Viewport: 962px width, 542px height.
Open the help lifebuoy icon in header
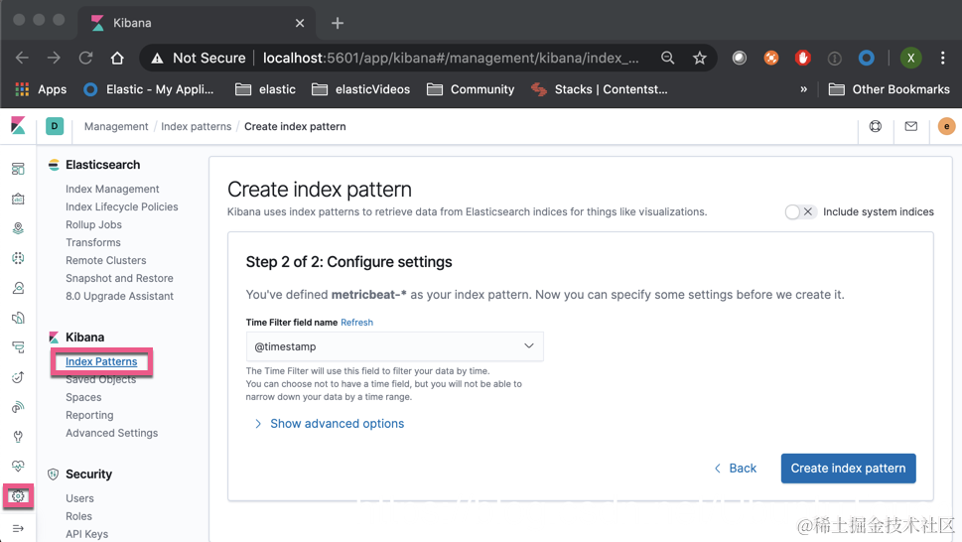[875, 126]
